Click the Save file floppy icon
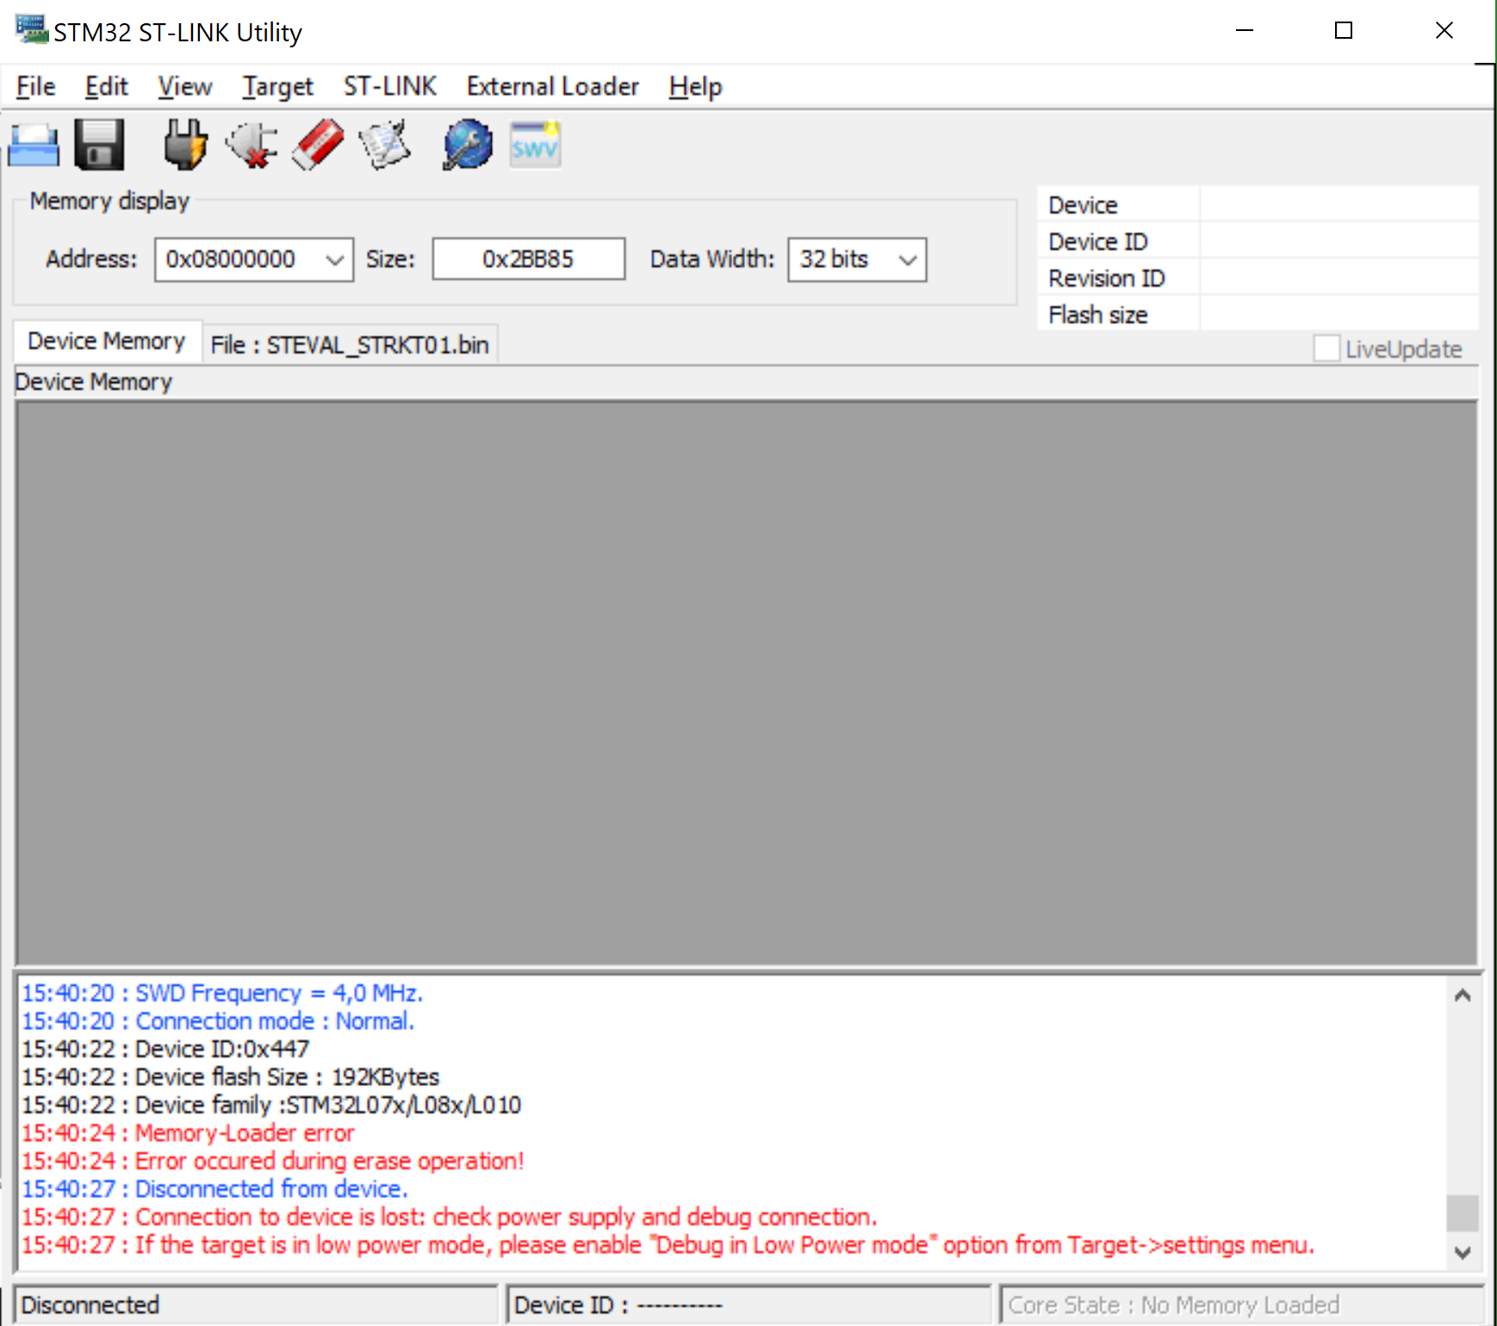 click(99, 145)
